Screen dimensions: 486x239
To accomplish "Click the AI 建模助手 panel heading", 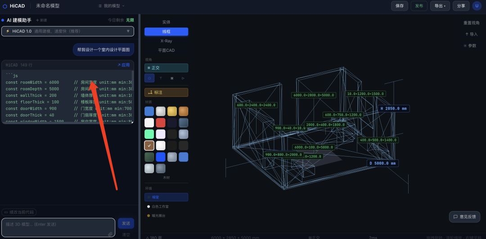I will pos(19,20).
